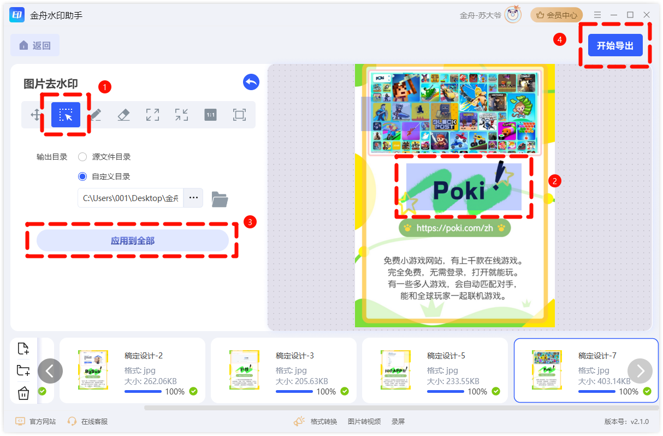This screenshot has height=436, width=663.
Task: Click the green check on 稿定设计-3
Action: click(x=345, y=391)
